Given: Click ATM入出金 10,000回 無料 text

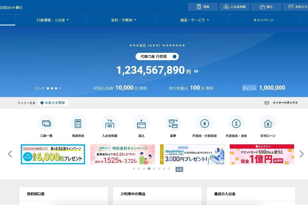Looking at the screenshot, I should [120, 88].
